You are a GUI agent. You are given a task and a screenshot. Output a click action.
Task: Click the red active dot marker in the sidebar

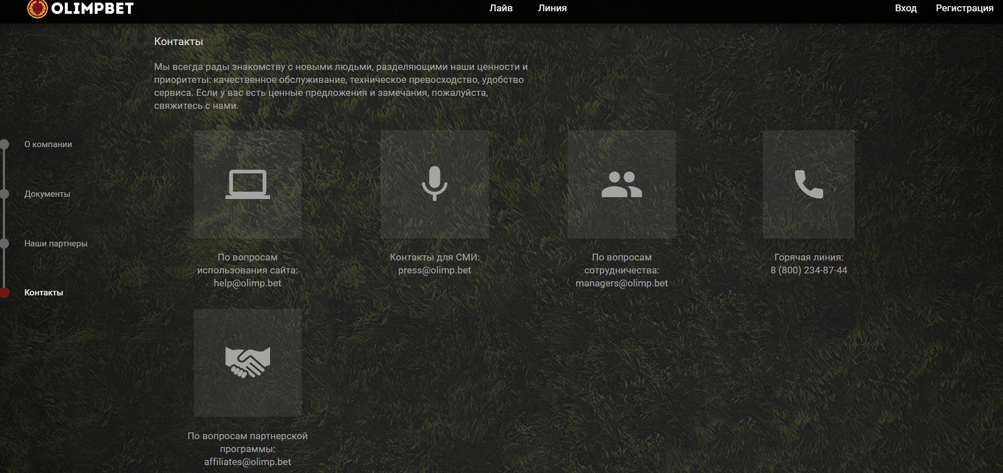pos(5,293)
